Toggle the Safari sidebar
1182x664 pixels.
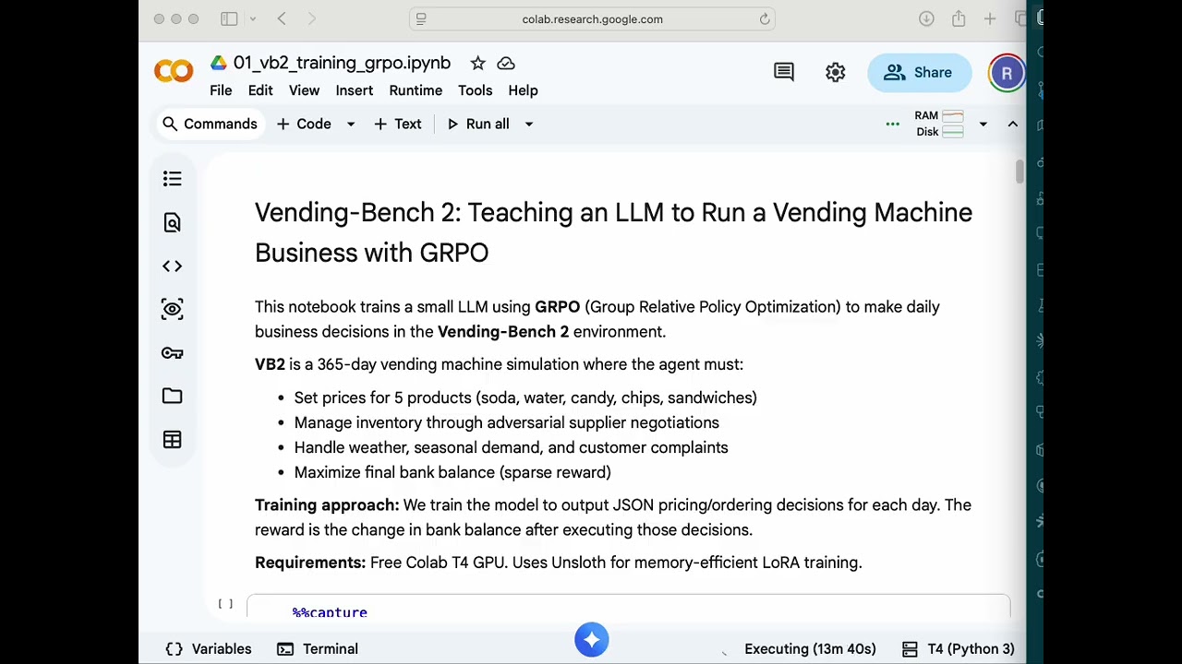pyautogui.click(x=229, y=18)
